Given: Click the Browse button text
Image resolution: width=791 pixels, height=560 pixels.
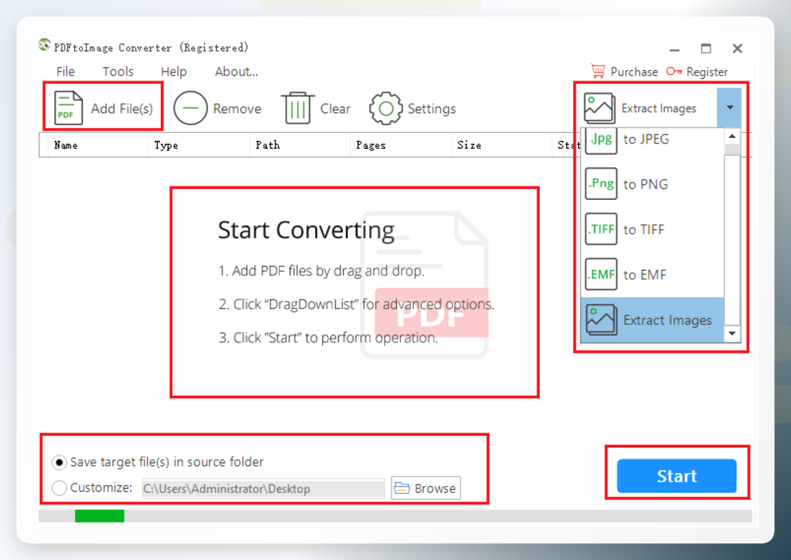Looking at the screenshot, I should (x=435, y=488).
